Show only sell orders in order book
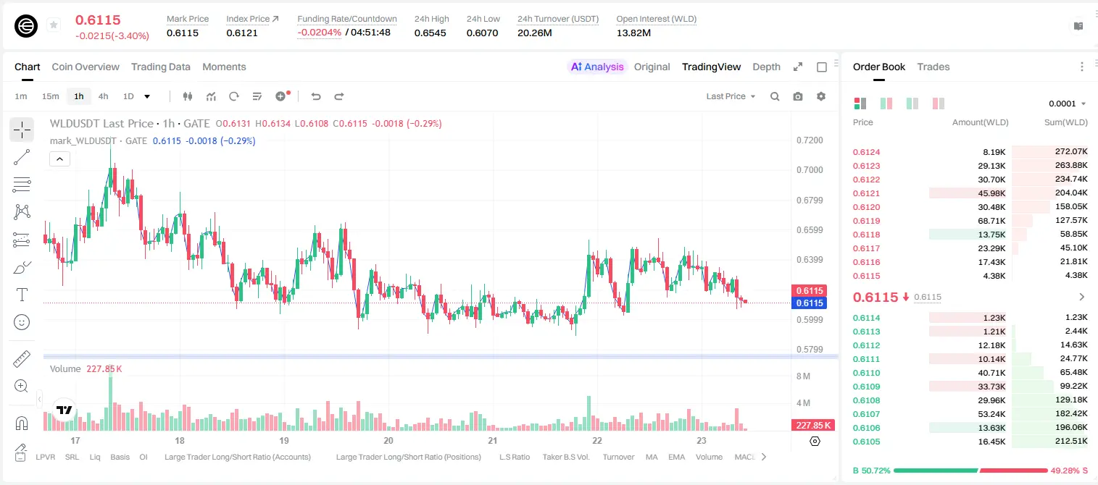Screen dimensions: 1098x485 939,104
